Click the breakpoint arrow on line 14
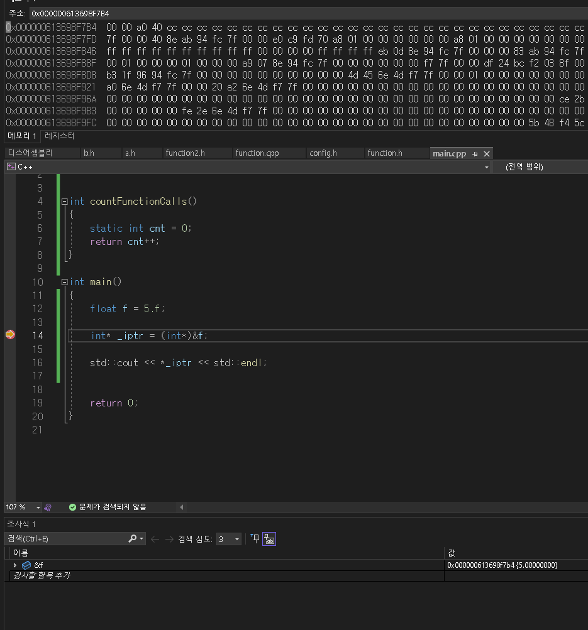Image resolution: width=588 pixels, height=630 pixels. (x=11, y=334)
